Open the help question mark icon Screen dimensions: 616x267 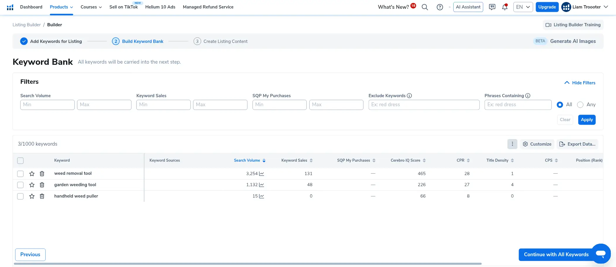pyautogui.click(x=440, y=7)
